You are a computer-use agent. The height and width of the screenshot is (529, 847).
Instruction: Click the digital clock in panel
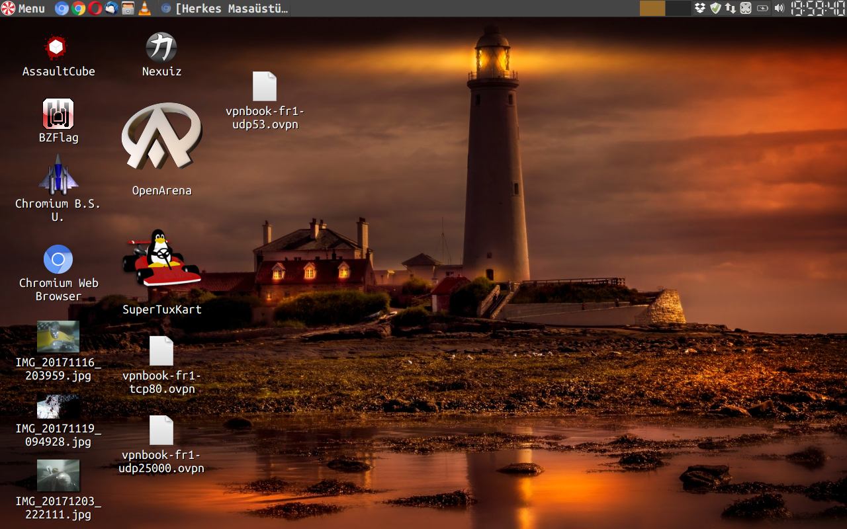(x=818, y=9)
